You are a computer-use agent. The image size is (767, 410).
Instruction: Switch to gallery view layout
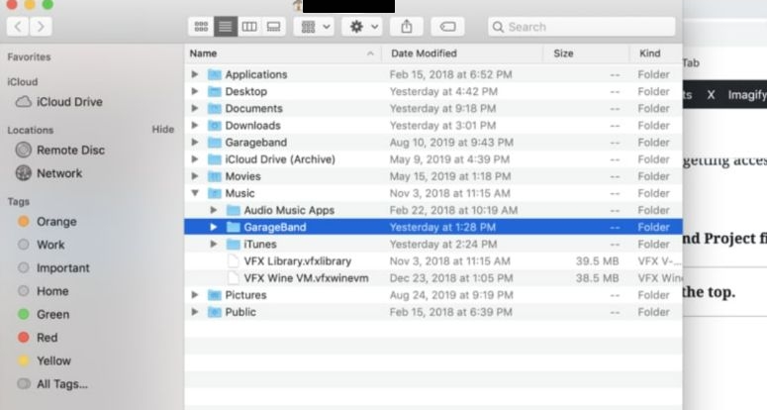[273, 27]
